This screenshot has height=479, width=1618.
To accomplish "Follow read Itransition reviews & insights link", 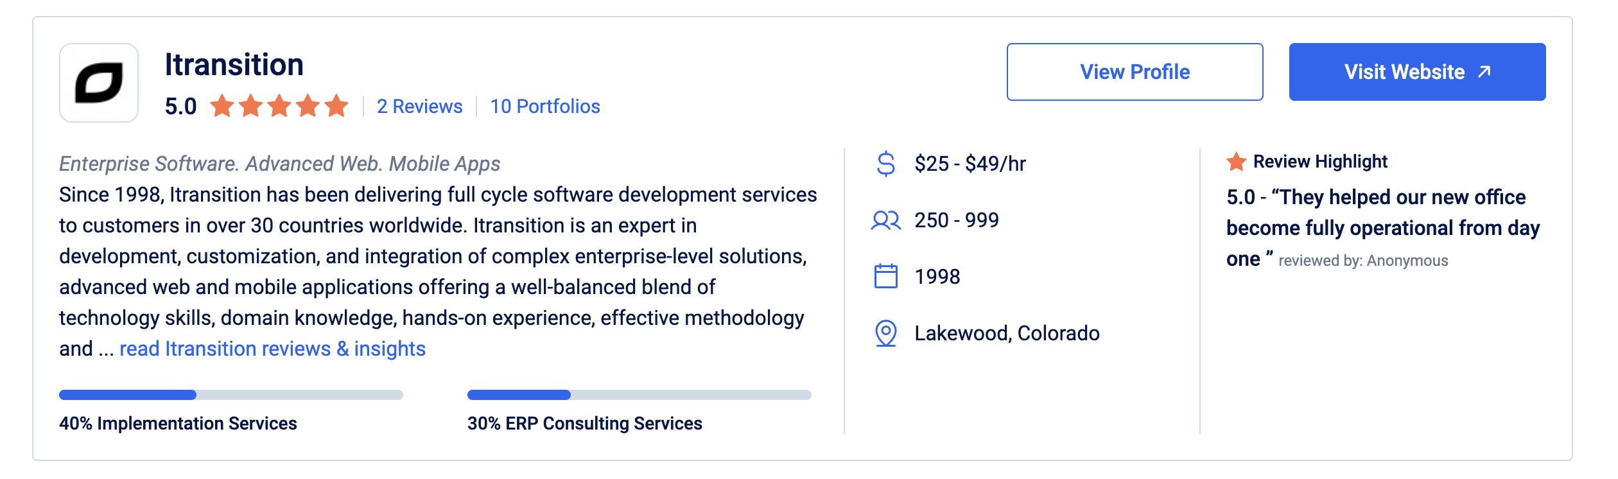I will pyautogui.click(x=272, y=349).
